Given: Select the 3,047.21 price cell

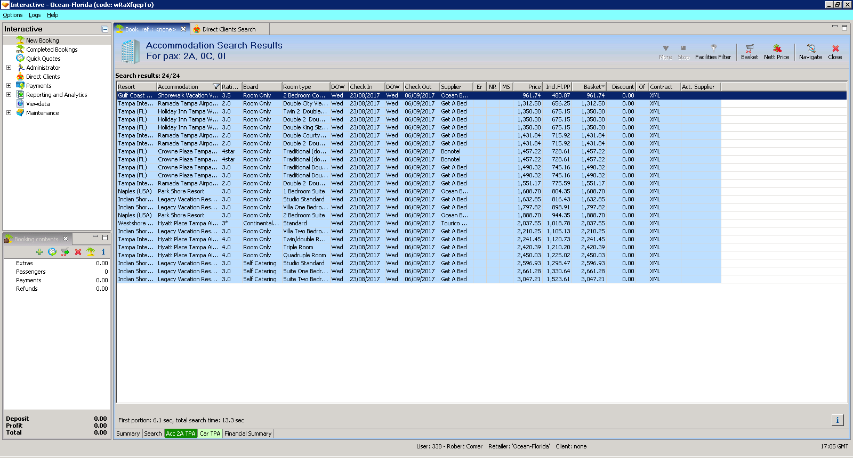Looking at the screenshot, I should [528, 279].
